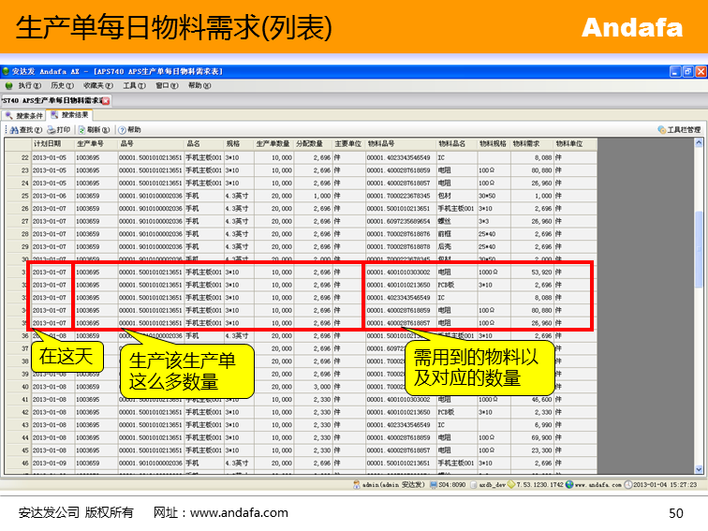Open the 收藏夹 (Favorites) menu

pyautogui.click(x=96, y=85)
